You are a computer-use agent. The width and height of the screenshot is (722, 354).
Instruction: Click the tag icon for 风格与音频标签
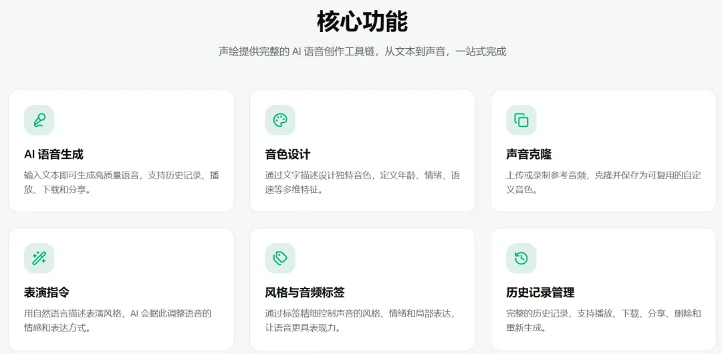(280, 258)
